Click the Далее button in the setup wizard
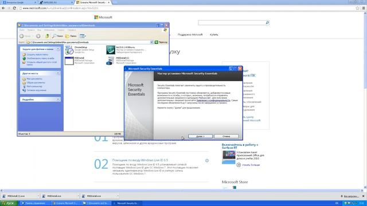 click(200, 136)
